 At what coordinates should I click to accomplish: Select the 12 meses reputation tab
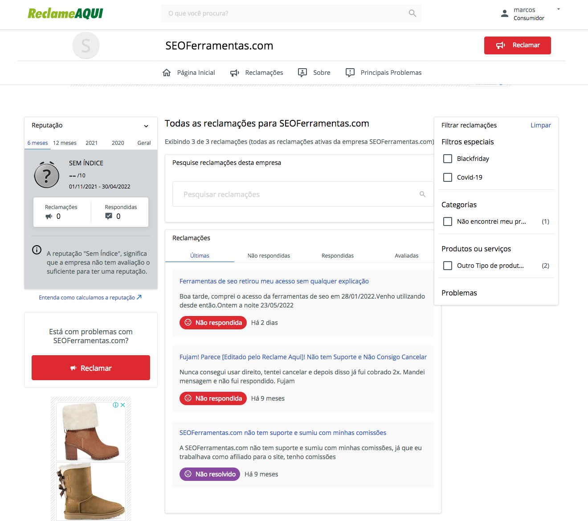(65, 143)
